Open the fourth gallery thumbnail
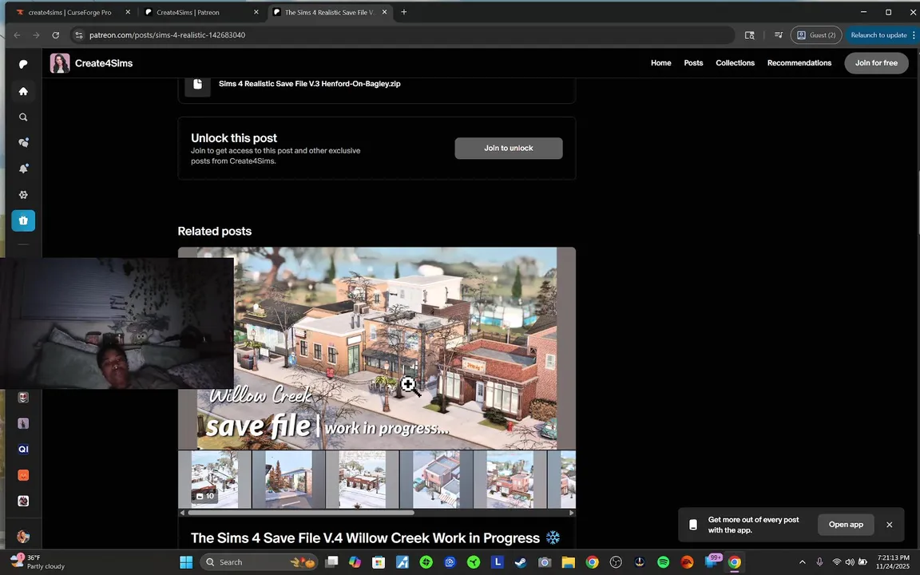 click(x=436, y=479)
